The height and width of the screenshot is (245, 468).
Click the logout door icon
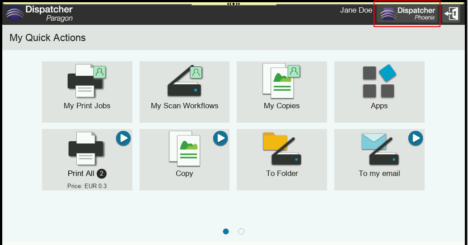tap(451, 14)
